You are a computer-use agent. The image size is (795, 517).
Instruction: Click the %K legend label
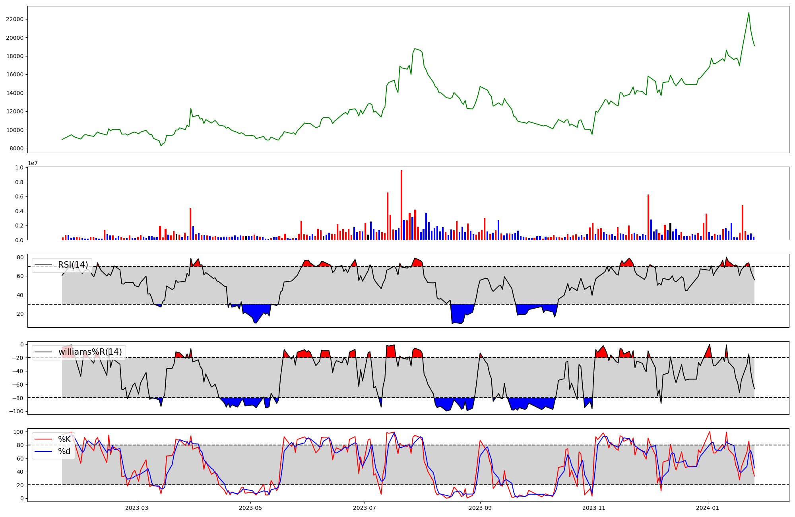tap(64, 439)
